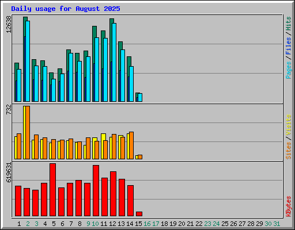
Task: Click day 18 on the date axis
Action: (x=164, y=224)
